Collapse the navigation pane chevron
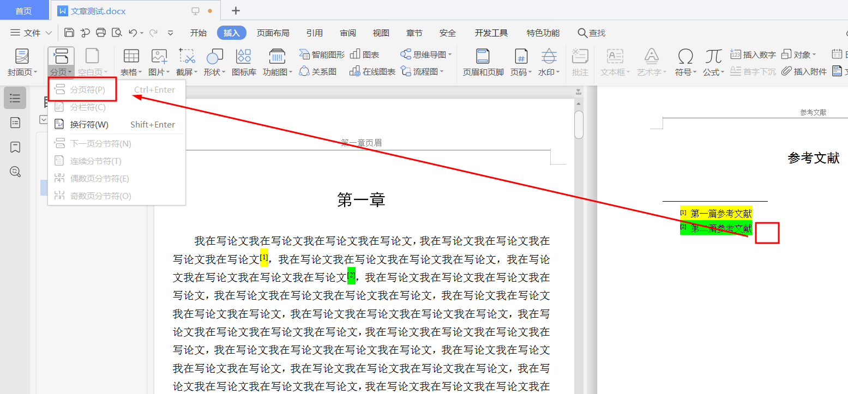The height and width of the screenshot is (394, 848). (44, 120)
